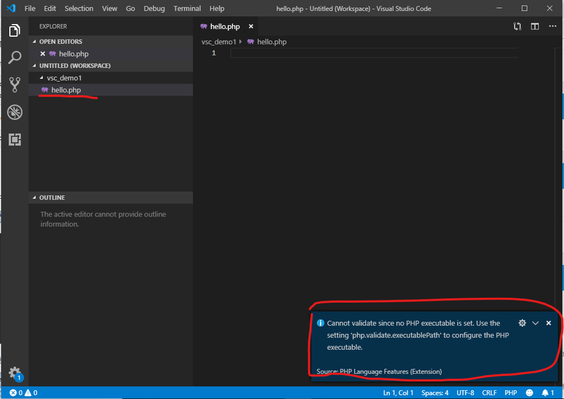The height and width of the screenshot is (399, 564).
Task: Open the feedback smiley in status bar
Action: point(529,393)
